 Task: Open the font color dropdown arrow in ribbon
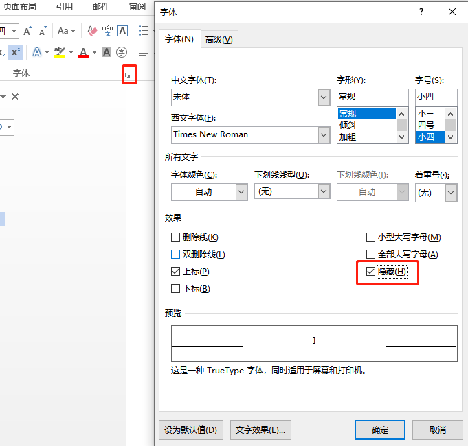click(x=94, y=52)
